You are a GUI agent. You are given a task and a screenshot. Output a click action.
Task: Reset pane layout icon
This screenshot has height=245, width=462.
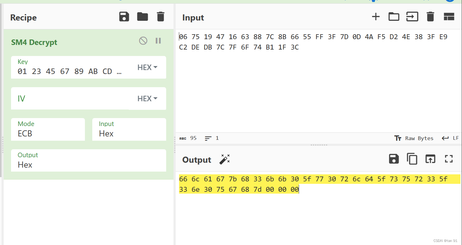[x=449, y=17]
